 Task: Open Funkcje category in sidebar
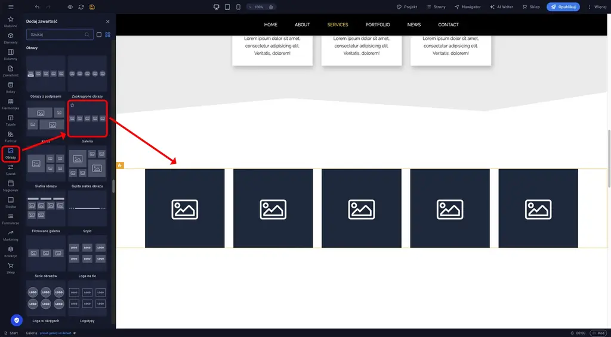pos(11,137)
